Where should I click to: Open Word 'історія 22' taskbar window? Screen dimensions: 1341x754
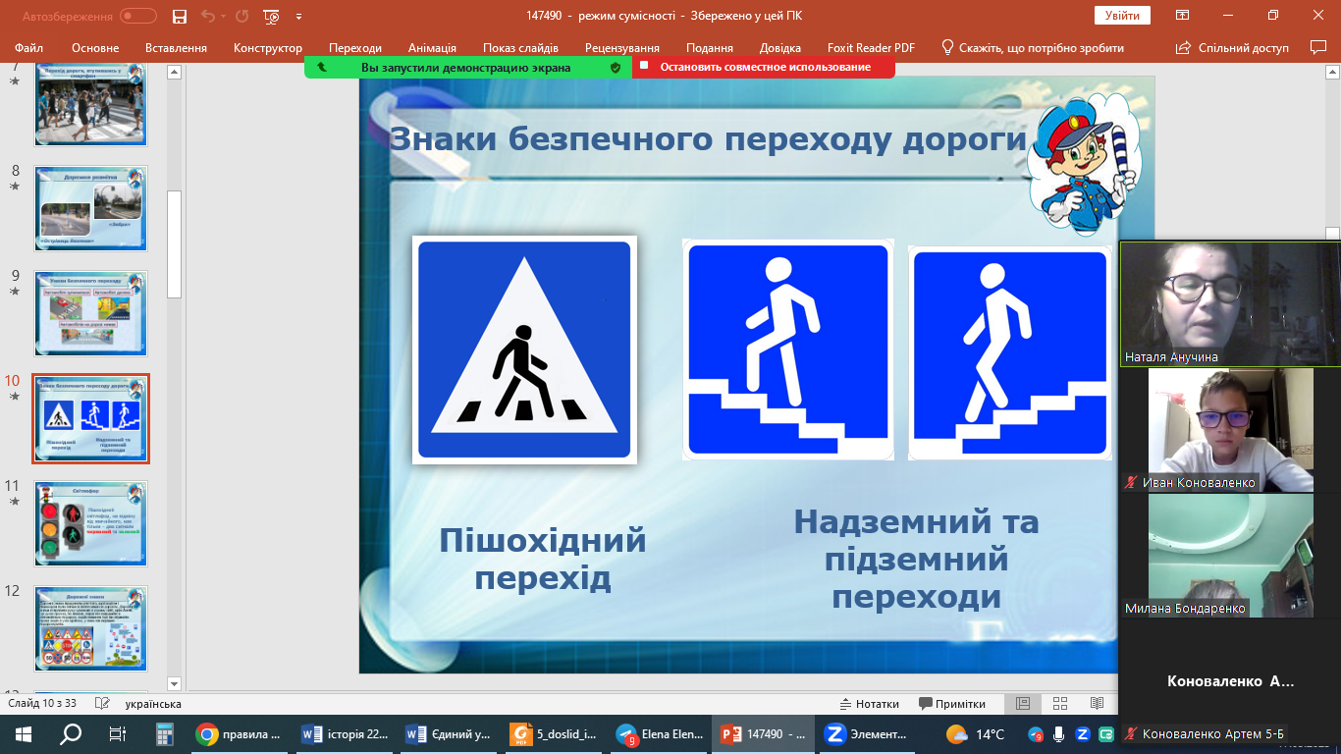[x=346, y=733]
